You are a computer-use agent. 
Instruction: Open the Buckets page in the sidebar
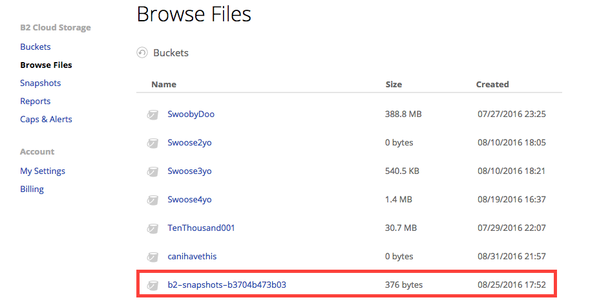point(36,47)
